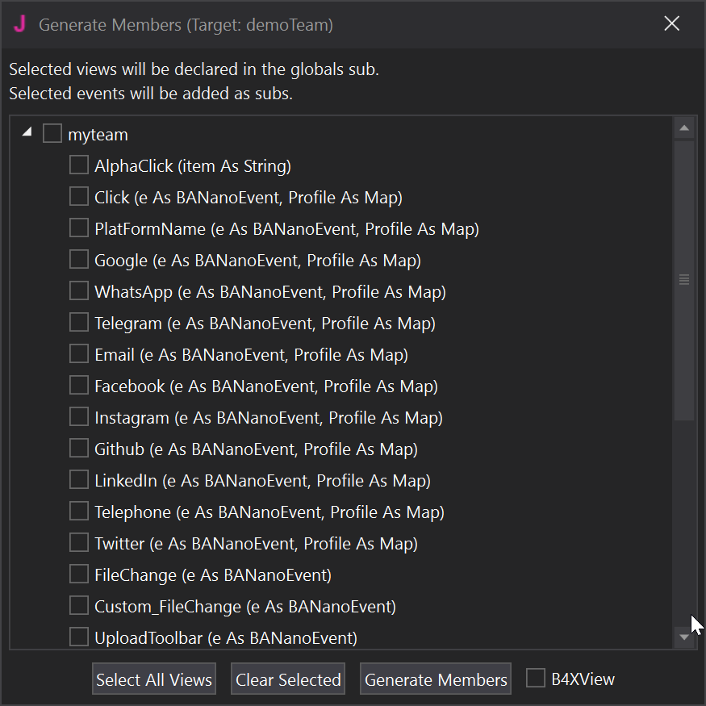706x706 pixels.
Task: Select the FileChange event item
Action: pos(212,575)
